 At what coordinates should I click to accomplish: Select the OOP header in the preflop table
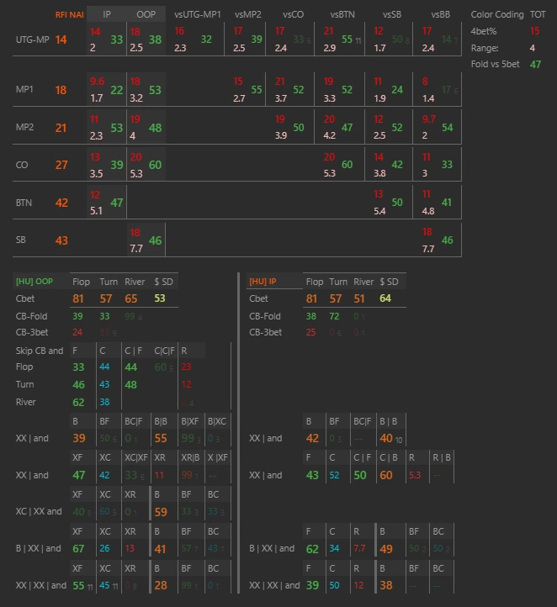[x=146, y=14]
